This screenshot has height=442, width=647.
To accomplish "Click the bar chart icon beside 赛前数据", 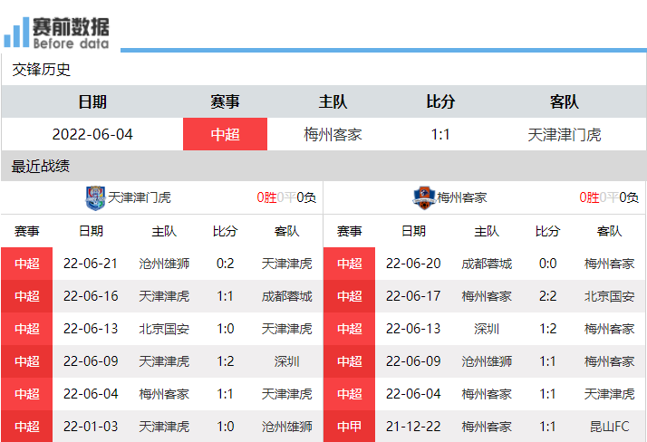I will click(16, 33).
